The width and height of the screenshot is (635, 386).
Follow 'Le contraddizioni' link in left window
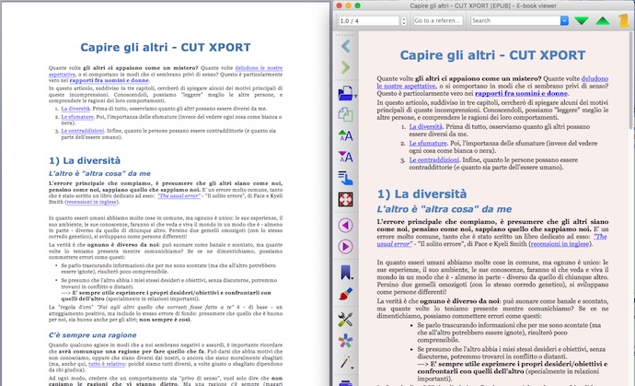pyautogui.click(x=83, y=131)
